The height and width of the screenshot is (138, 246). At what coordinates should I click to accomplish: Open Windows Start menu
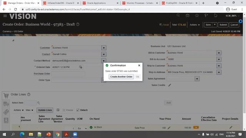pos(4,135)
